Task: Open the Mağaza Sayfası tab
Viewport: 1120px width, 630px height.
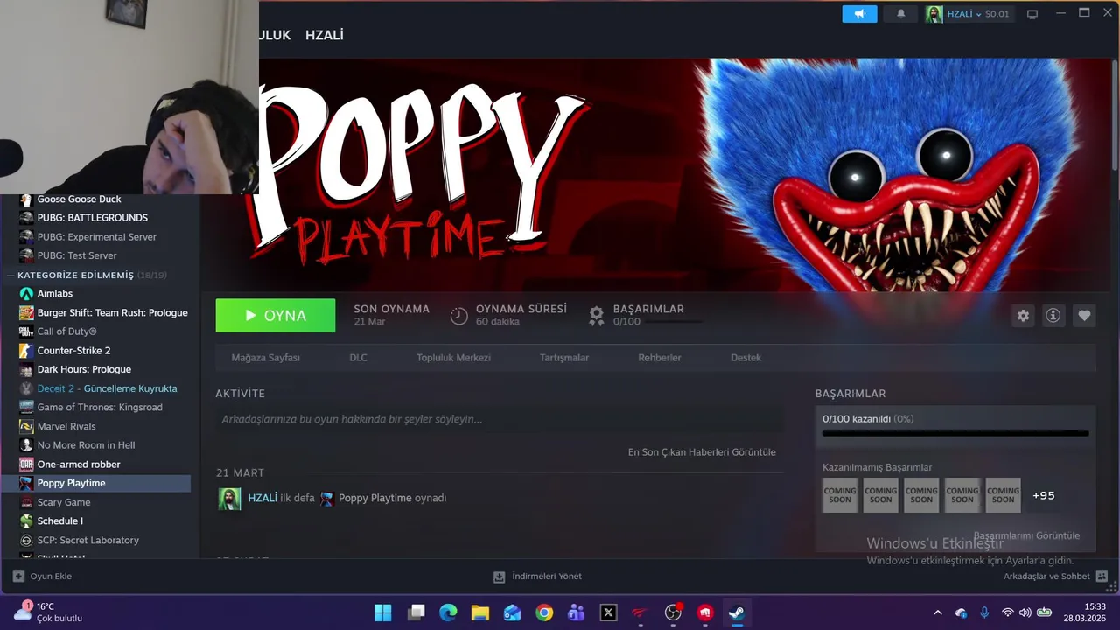Action: click(265, 358)
